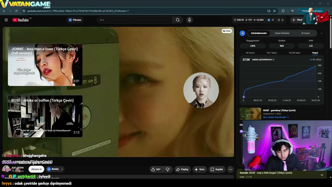Click the ROSÉ gameboy thumbnail in the stats panel
Viewport: 332px width, 187px height.
[x=250, y=114]
